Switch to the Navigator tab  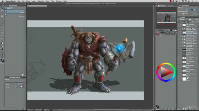pos(162,6)
